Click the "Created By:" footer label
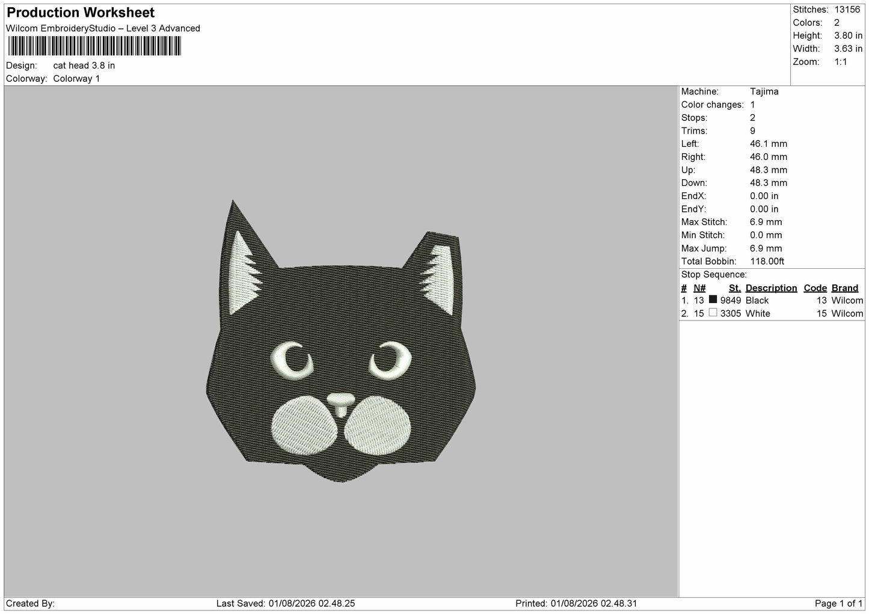The width and height of the screenshot is (869, 614). tap(31, 604)
